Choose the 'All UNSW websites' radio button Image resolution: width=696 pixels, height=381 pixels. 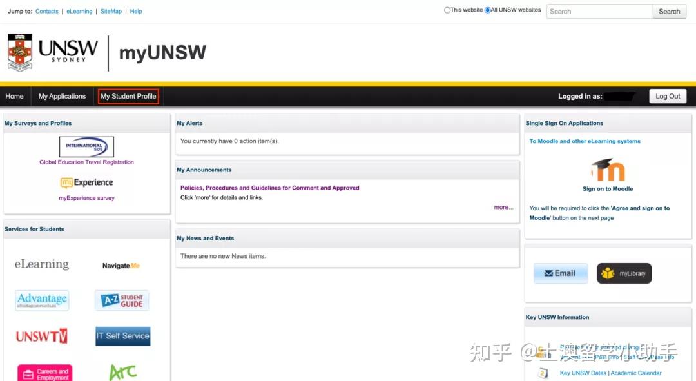(488, 10)
